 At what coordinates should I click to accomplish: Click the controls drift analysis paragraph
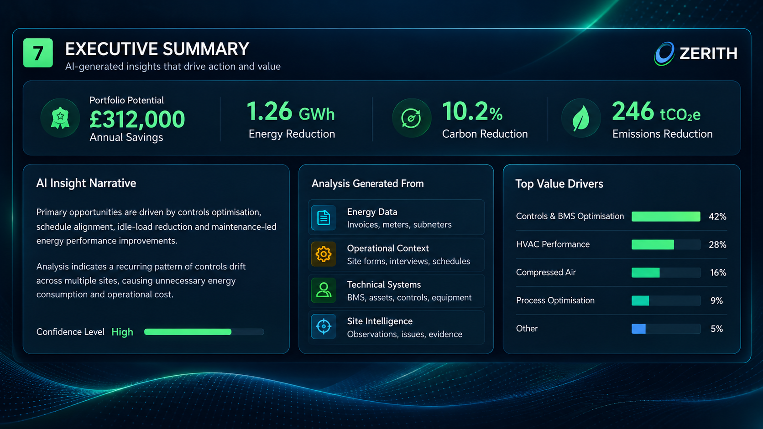tap(141, 280)
